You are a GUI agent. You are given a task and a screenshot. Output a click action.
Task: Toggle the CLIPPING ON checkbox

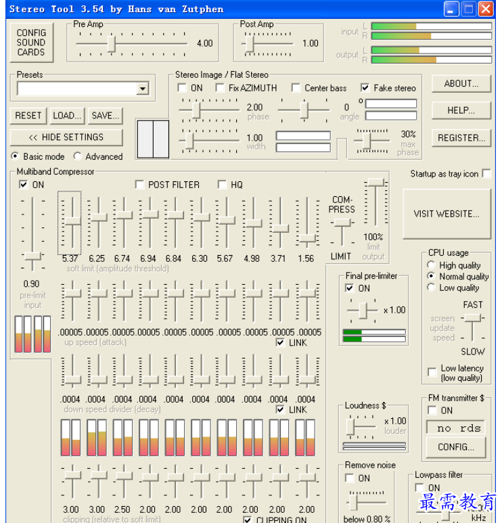247,520
